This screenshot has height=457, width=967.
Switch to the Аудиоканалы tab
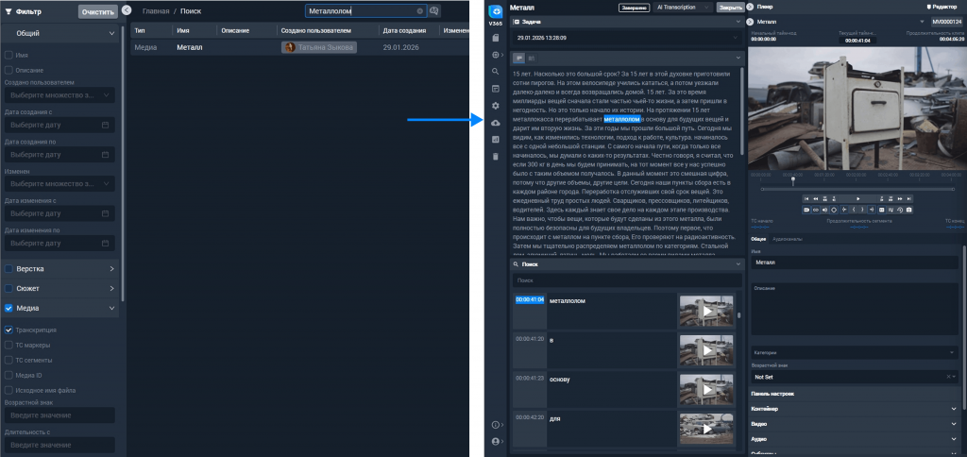pos(788,239)
